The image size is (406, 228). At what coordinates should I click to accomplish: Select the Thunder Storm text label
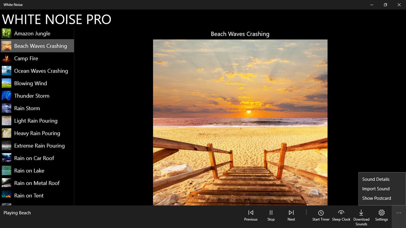(x=32, y=96)
